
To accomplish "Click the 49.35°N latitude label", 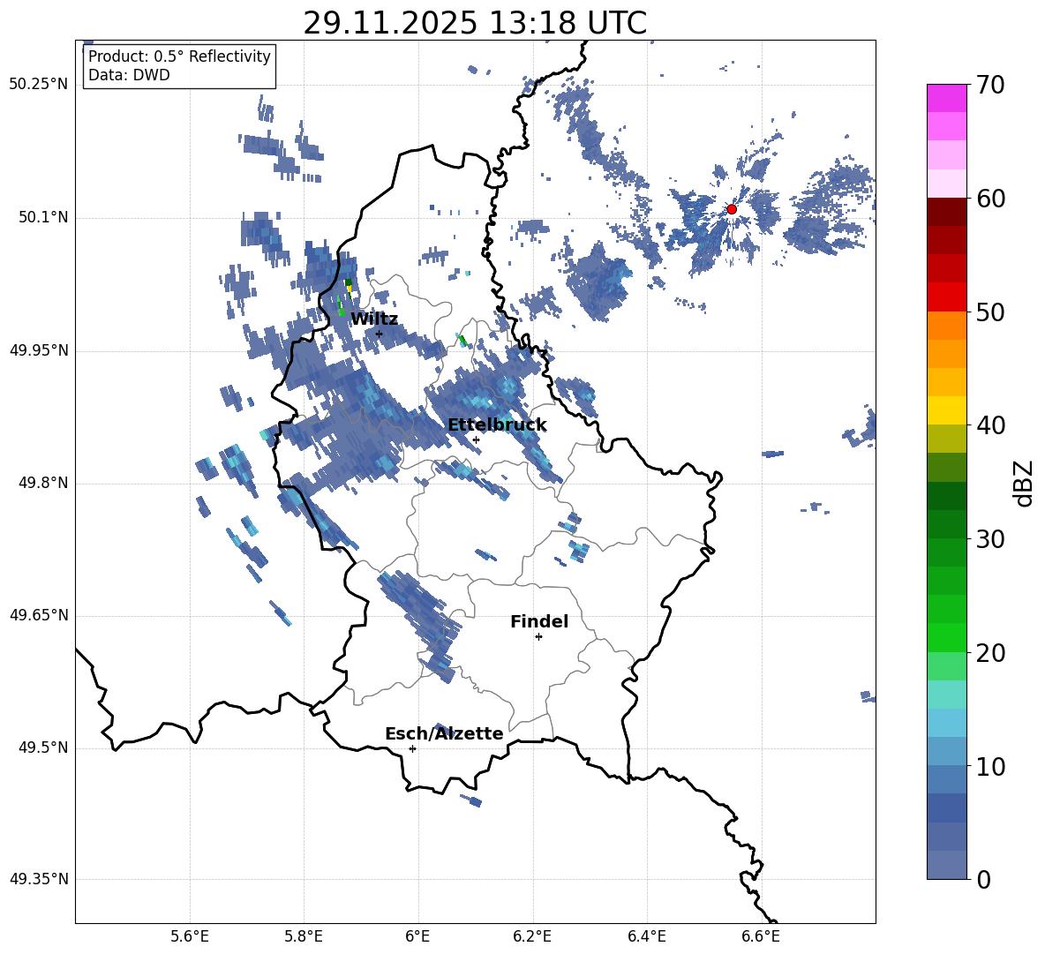I will (x=39, y=879).
